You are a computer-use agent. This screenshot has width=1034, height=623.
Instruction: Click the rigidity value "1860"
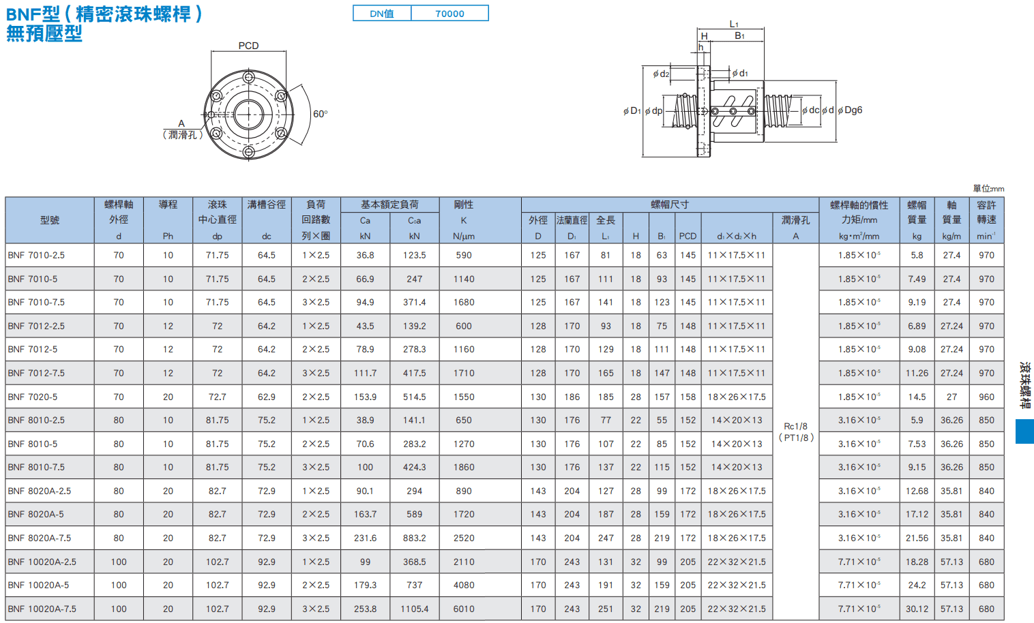(x=464, y=467)
